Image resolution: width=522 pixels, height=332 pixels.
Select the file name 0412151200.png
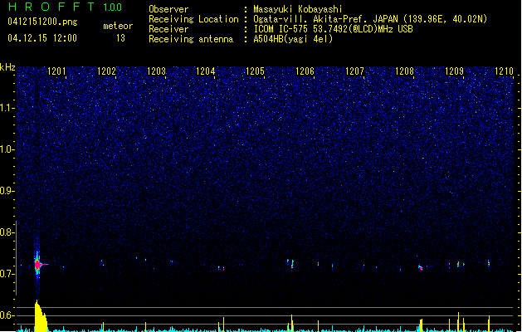point(42,22)
